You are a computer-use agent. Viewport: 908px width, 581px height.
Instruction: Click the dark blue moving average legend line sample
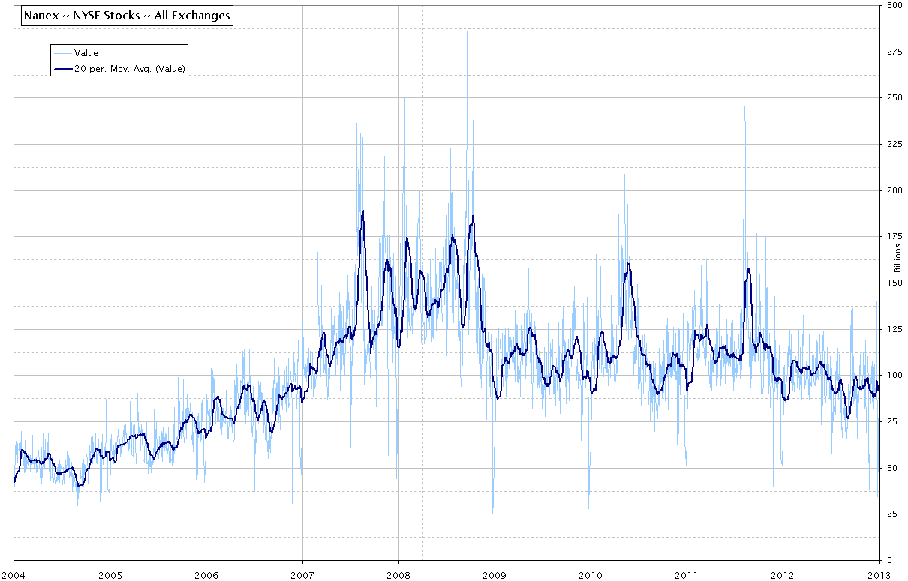63,69
